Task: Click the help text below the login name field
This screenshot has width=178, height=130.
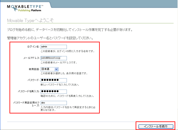Action: coord(68,51)
